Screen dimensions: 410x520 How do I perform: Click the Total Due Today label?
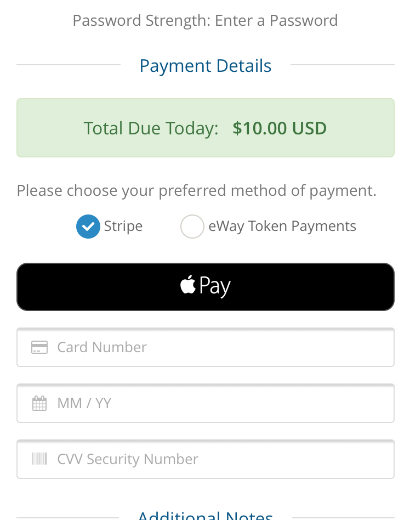pyautogui.click(x=151, y=129)
